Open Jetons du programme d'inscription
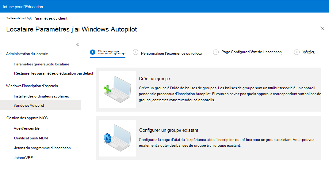The width and height of the screenshot is (329, 177). coord(42,148)
